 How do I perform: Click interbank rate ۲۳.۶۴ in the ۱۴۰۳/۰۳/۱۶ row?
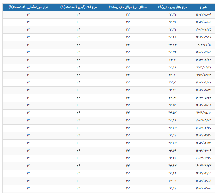172,173
